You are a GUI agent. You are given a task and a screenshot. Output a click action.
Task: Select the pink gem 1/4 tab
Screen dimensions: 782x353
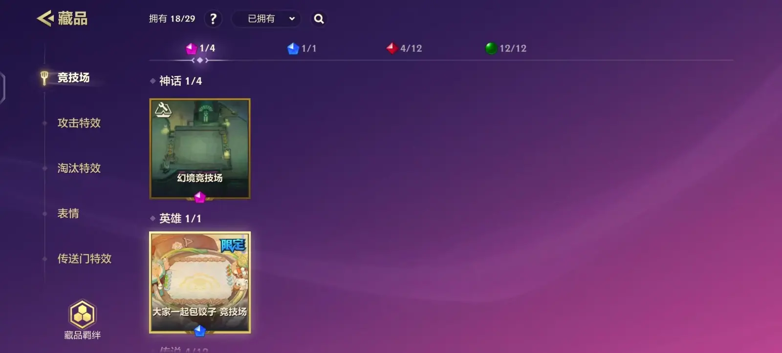pos(200,48)
